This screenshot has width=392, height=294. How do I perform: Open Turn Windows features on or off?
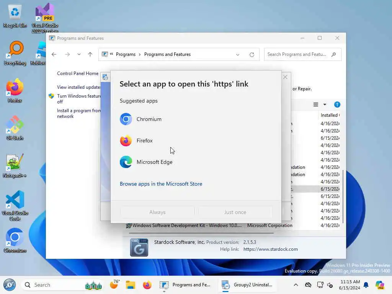78,99
